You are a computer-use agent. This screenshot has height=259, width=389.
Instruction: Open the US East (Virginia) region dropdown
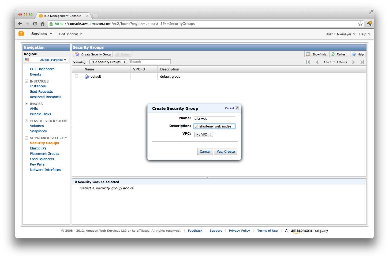[46, 60]
